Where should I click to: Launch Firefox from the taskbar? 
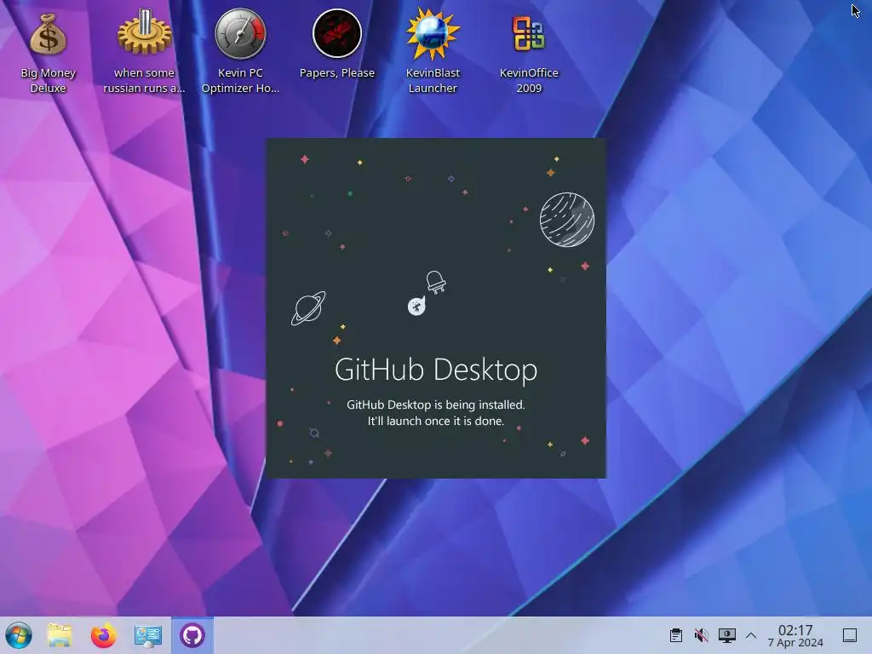[x=103, y=635]
